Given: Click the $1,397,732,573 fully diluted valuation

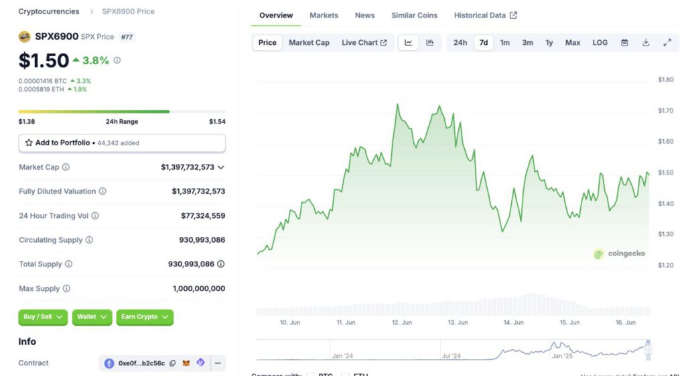Looking at the screenshot, I should [198, 191].
